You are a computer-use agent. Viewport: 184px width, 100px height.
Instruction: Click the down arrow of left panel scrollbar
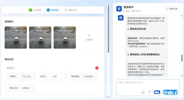(x=109, y=97)
